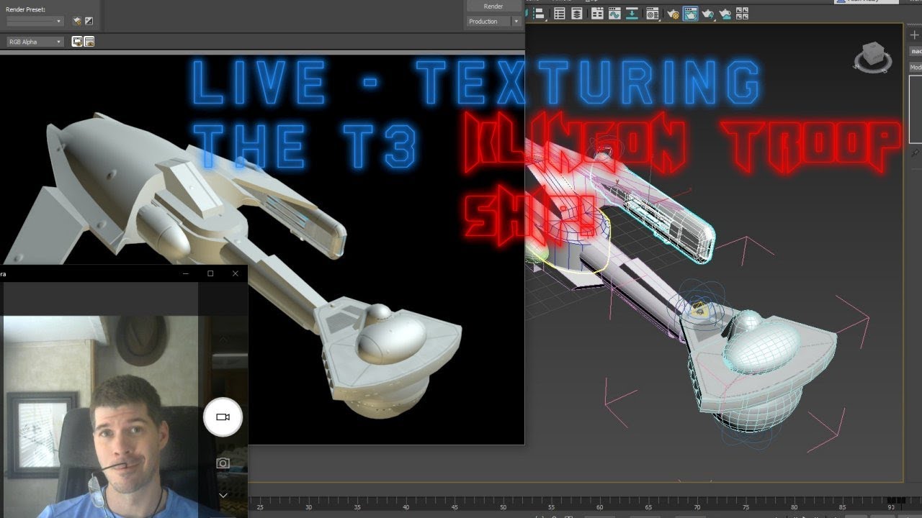Open the gallery icon with four arrows
Image resolution: width=922 pixels, height=518 pixels.
pyautogui.click(x=743, y=13)
